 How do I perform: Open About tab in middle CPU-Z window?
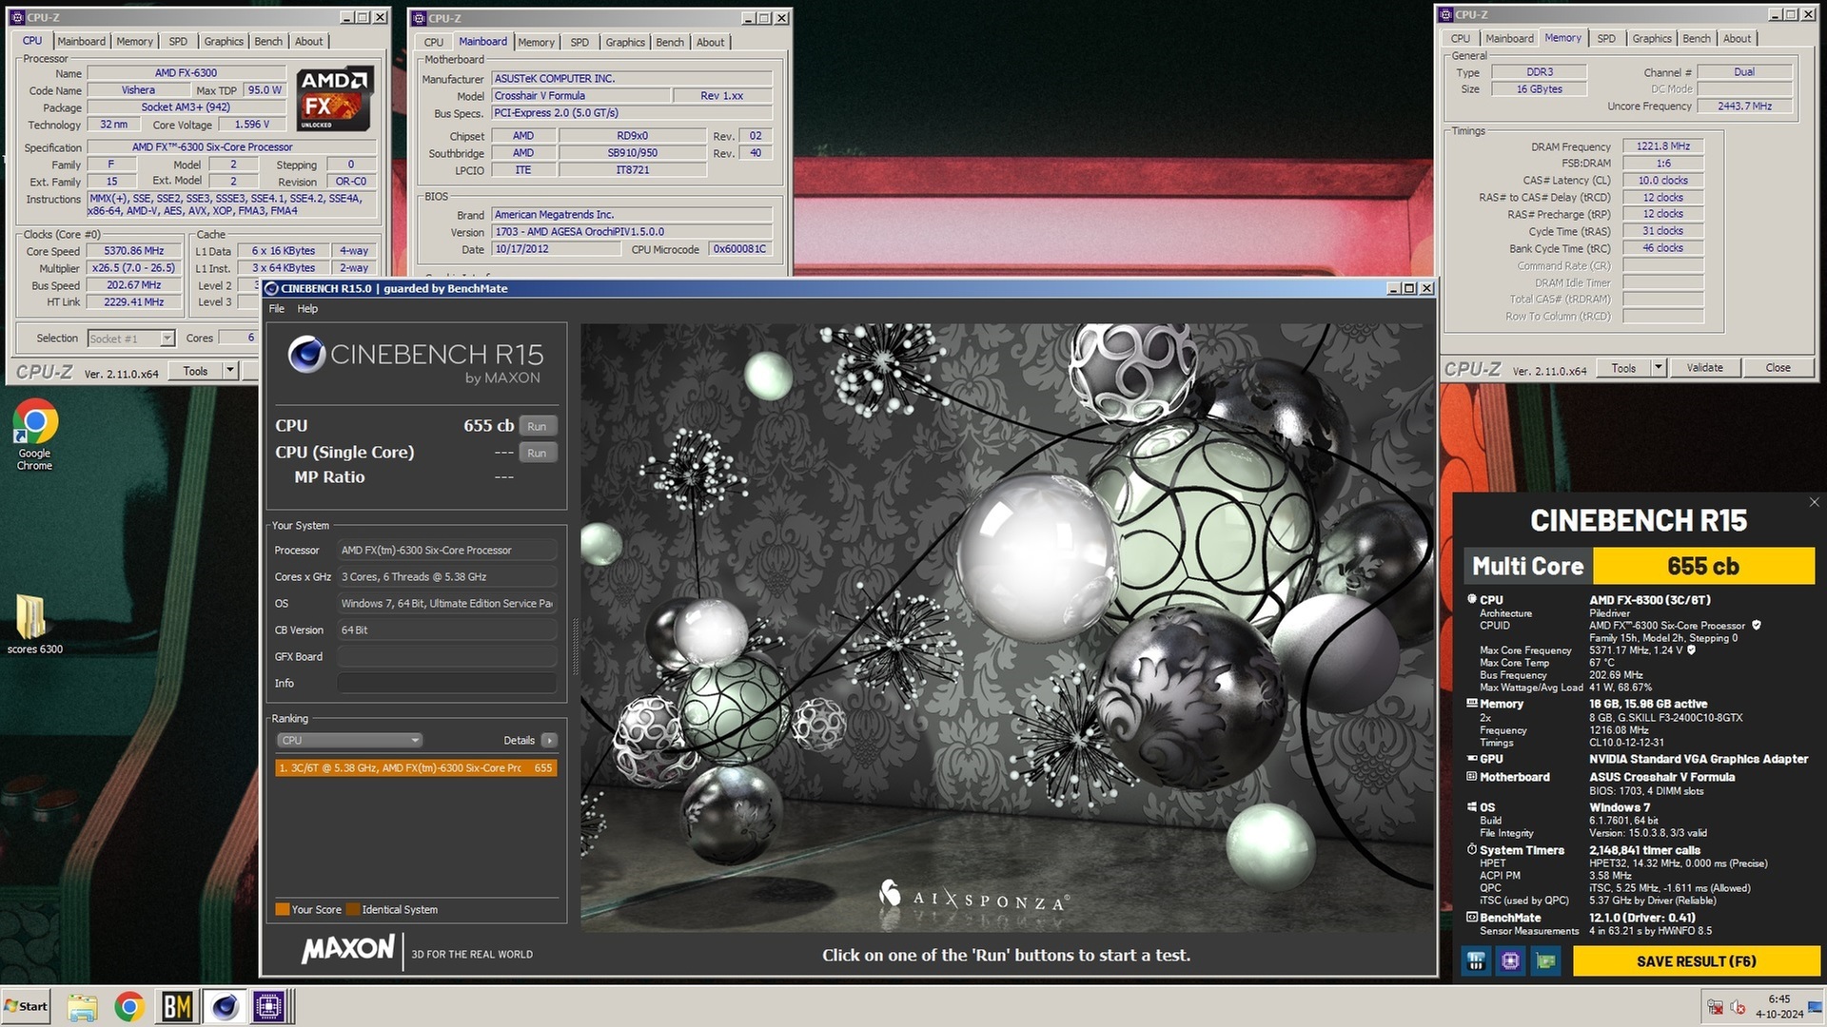[x=710, y=42]
